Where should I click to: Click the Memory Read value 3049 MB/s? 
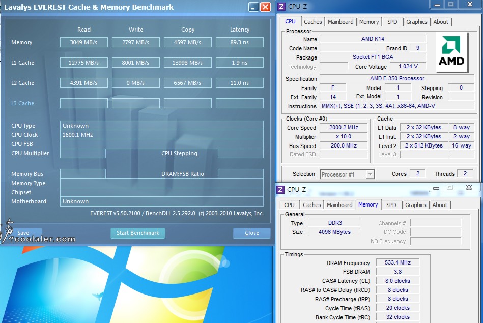[x=84, y=42]
